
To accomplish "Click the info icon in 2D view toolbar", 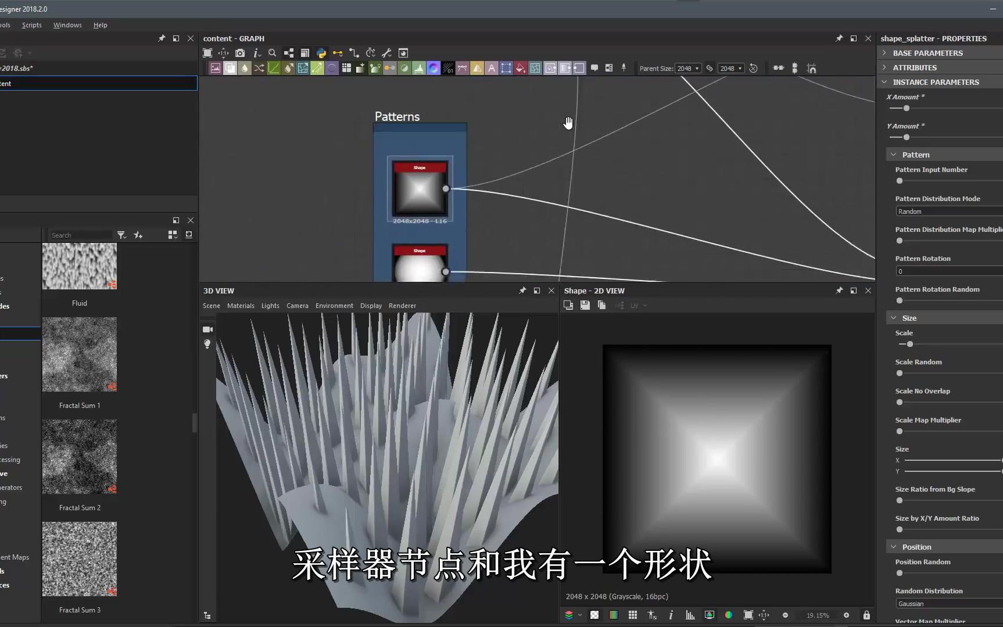I will (671, 615).
